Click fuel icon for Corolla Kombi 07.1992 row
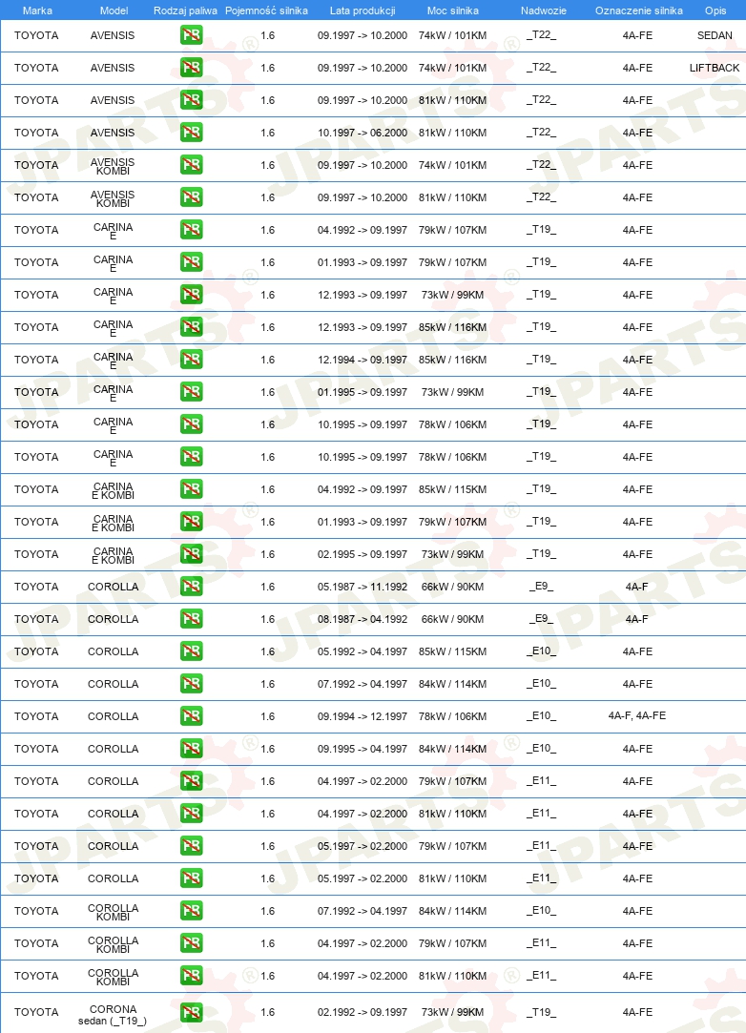746x1033 pixels. point(191,911)
